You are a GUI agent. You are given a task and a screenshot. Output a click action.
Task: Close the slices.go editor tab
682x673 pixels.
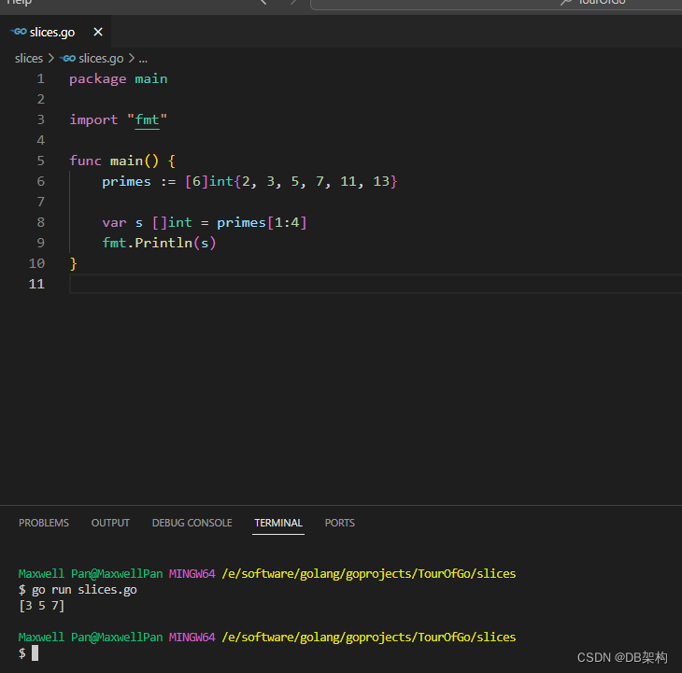[98, 32]
